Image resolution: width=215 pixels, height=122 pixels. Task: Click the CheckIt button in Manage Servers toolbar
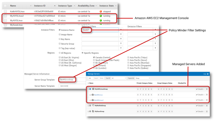96,78
